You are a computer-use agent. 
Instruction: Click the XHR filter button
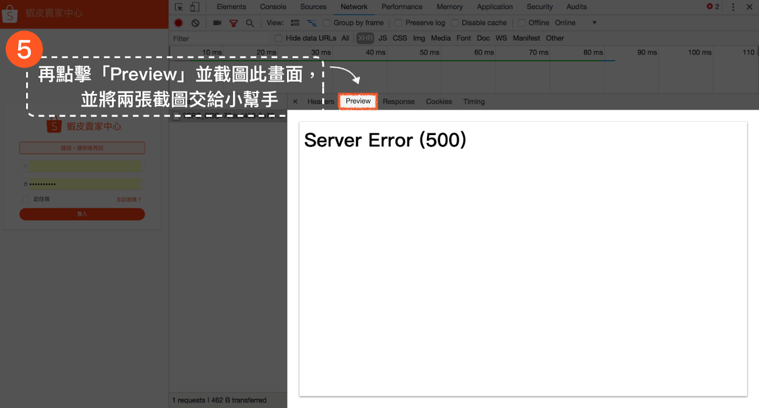(x=365, y=38)
